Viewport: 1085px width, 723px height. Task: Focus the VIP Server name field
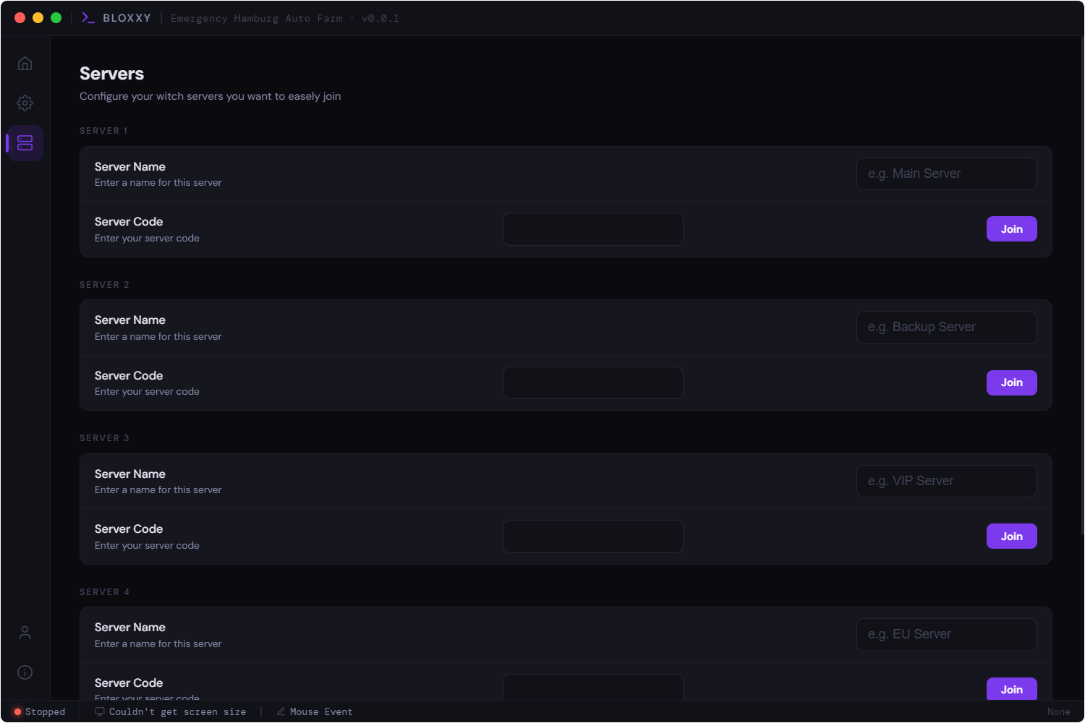(x=946, y=481)
